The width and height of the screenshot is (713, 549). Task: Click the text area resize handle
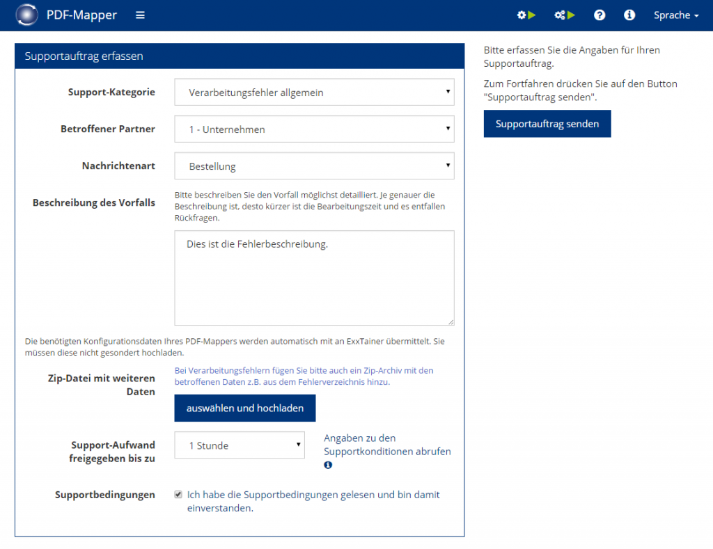point(450,321)
